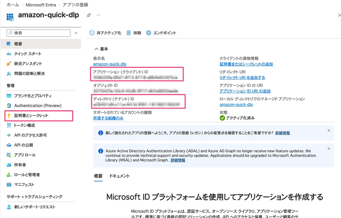
Task: Focus the 検索 search field
Action: click(x=38, y=33)
